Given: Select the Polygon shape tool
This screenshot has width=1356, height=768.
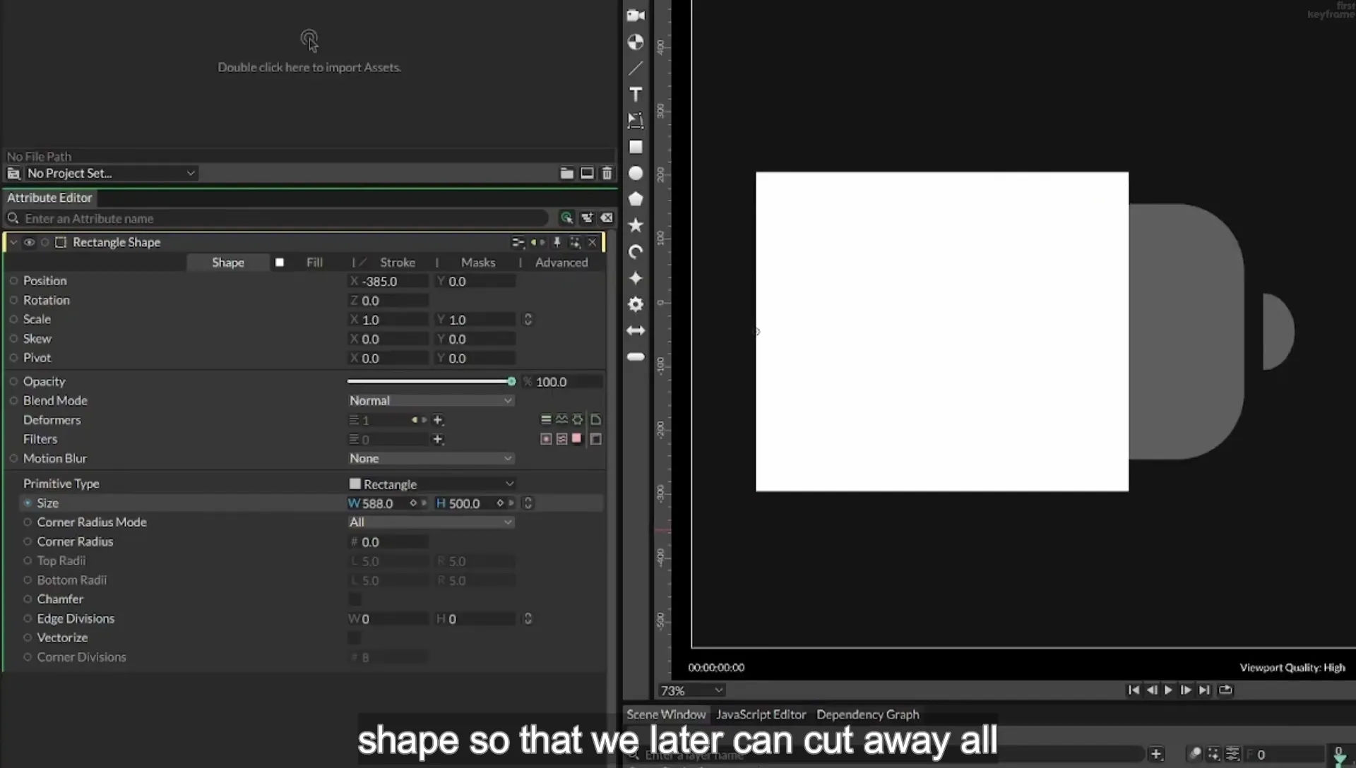Looking at the screenshot, I should pos(636,199).
